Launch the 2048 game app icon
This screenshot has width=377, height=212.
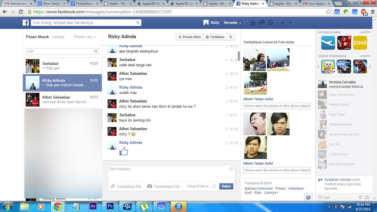click(360, 43)
